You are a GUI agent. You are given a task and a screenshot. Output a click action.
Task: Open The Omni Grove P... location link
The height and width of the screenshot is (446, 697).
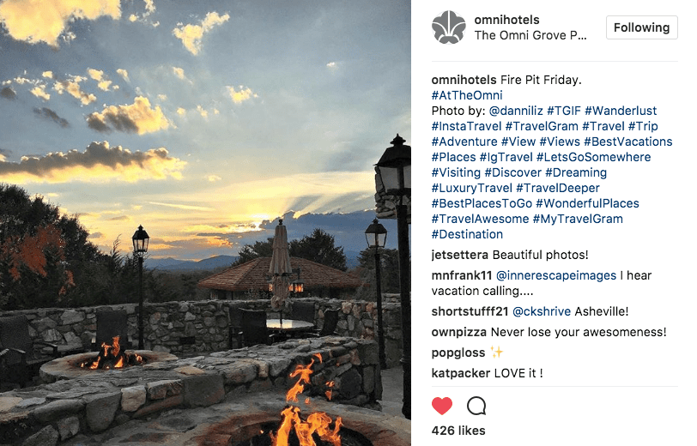(x=530, y=35)
